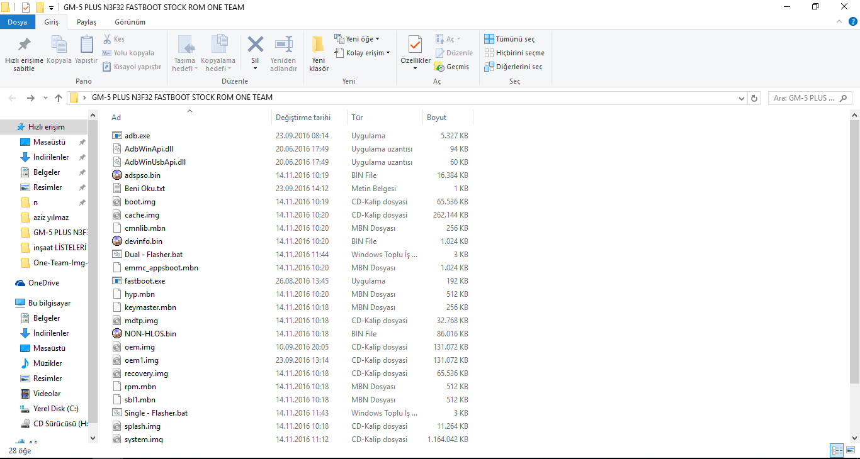Switch to the Görünüm tab
860x459 pixels.
pos(130,22)
